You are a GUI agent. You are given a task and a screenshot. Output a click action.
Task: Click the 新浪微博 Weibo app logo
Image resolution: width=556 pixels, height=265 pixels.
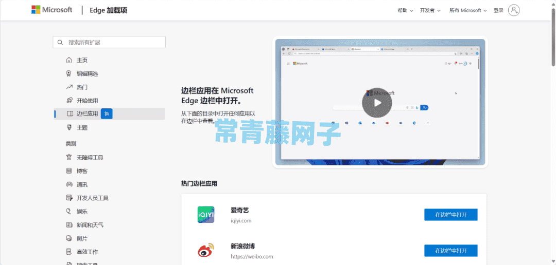coord(206,250)
